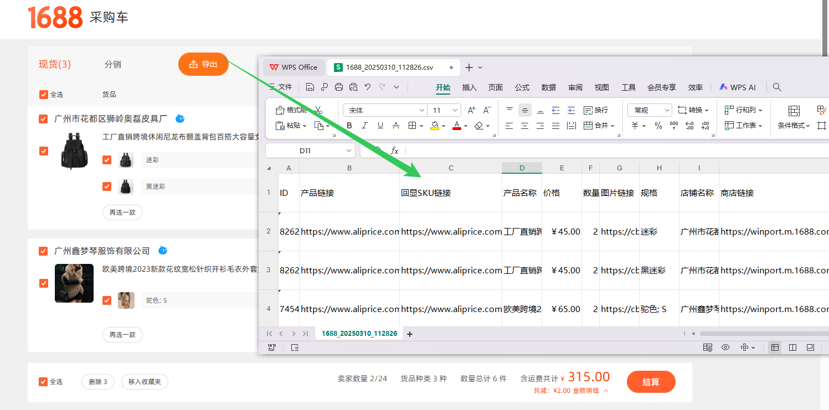829x410 pixels.
Task: Open the 数据 ribbon tab
Action: [x=548, y=87]
